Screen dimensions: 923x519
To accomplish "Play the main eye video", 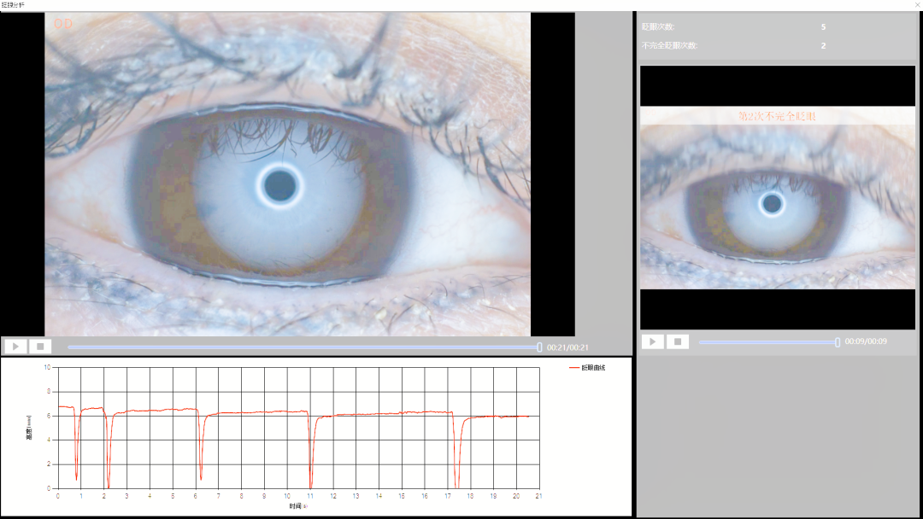I will (16, 347).
